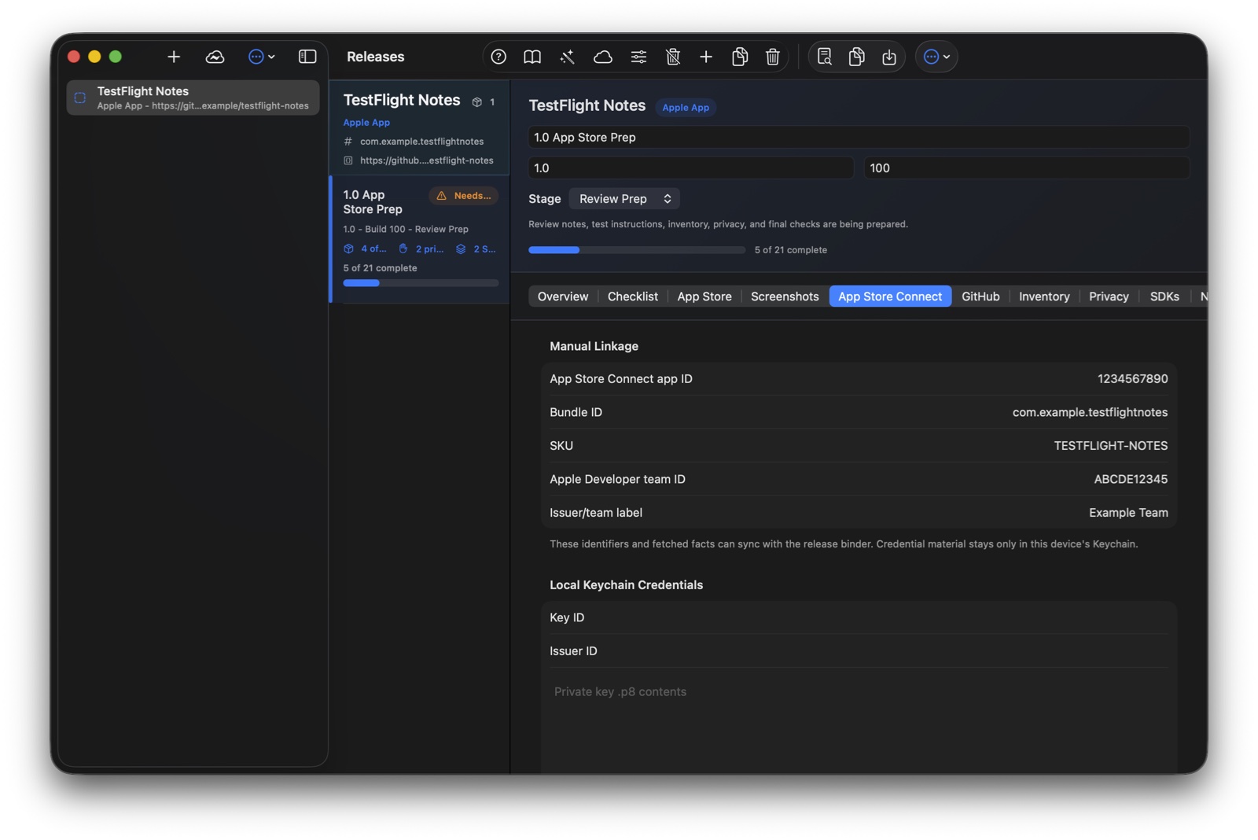Click the plus icon above the sidebar list
This screenshot has height=840, width=1258.
[174, 57]
